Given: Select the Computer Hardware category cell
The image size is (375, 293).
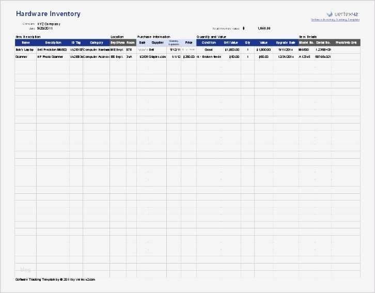Looking at the screenshot, I should [97, 50].
